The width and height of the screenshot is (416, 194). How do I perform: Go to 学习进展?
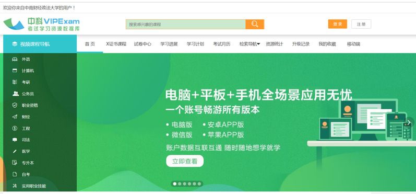coord(169,44)
